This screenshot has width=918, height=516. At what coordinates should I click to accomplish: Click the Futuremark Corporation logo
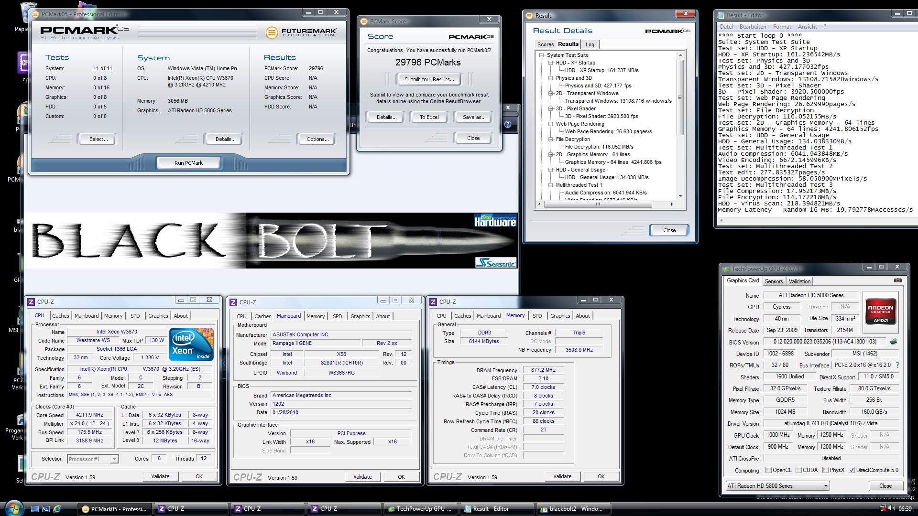click(301, 32)
